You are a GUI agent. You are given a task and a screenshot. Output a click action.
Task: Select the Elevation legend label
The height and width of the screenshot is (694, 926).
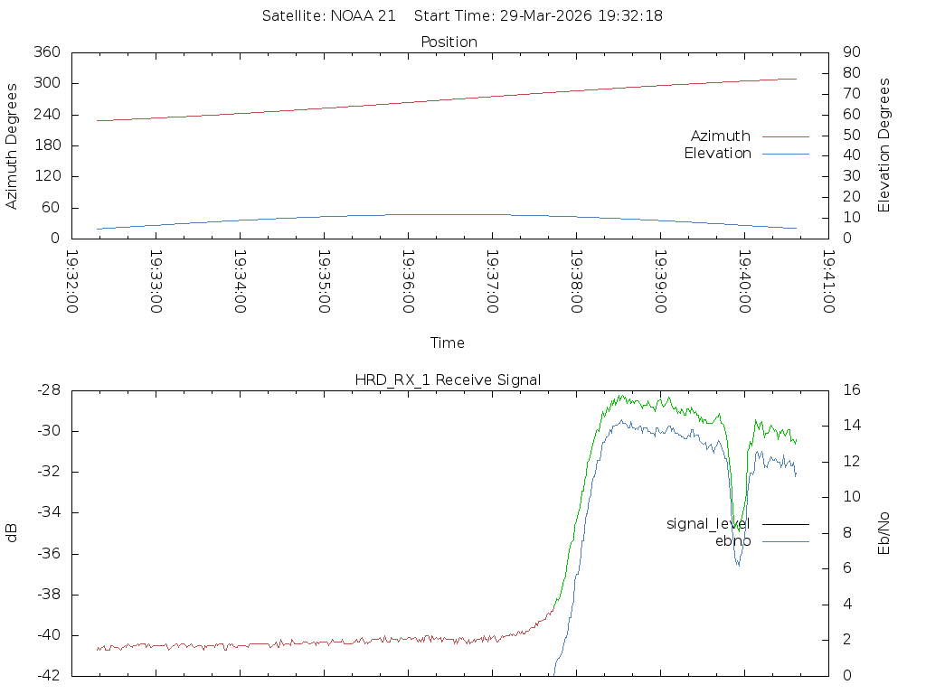click(717, 154)
